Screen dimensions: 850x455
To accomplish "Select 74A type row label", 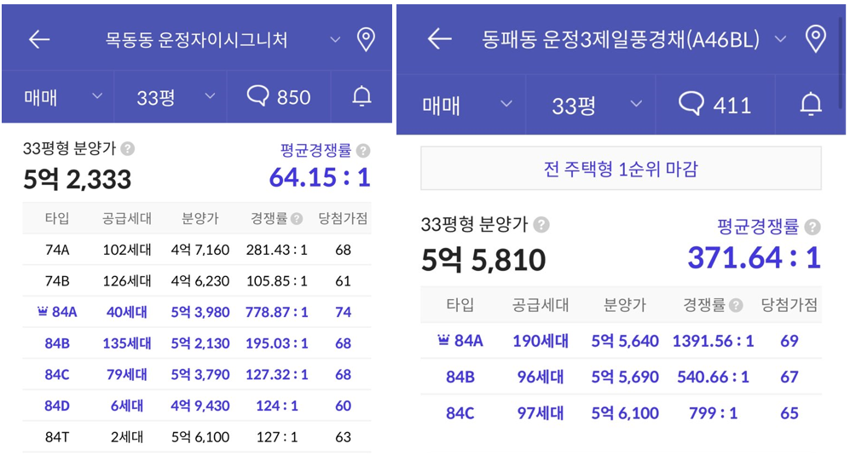I will tap(57, 250).
